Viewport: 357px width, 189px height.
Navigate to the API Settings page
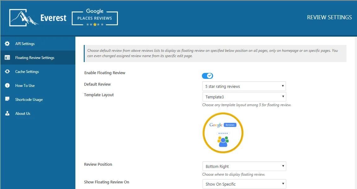coord(25,43)
